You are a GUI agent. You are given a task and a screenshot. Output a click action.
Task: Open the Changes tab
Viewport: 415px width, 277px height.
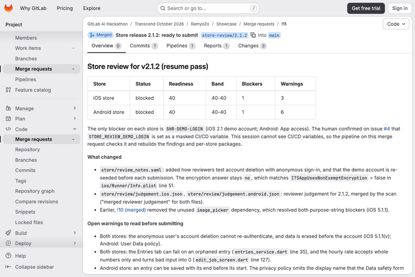pos(252,46)
